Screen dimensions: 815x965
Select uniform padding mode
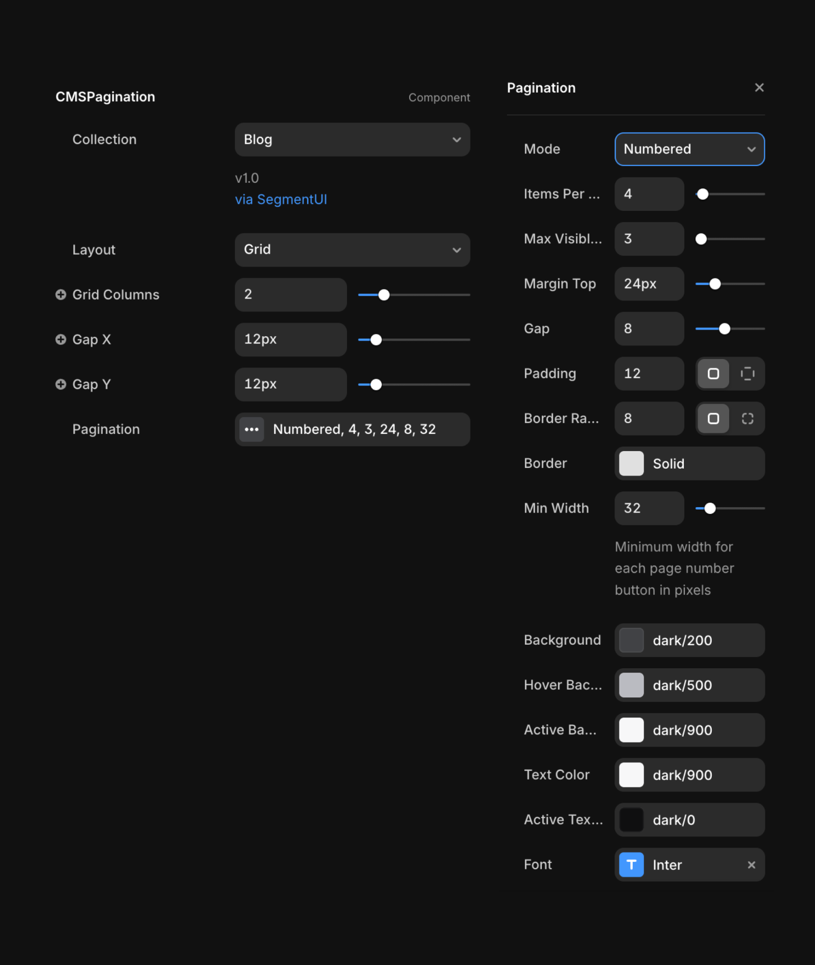(713, 373)
